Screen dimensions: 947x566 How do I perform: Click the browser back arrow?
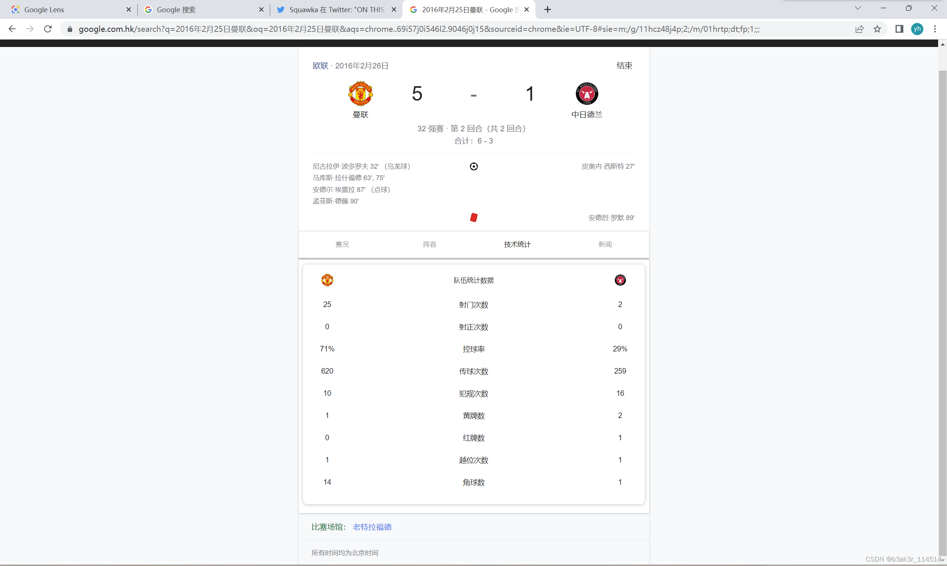(x=12, y=29)
